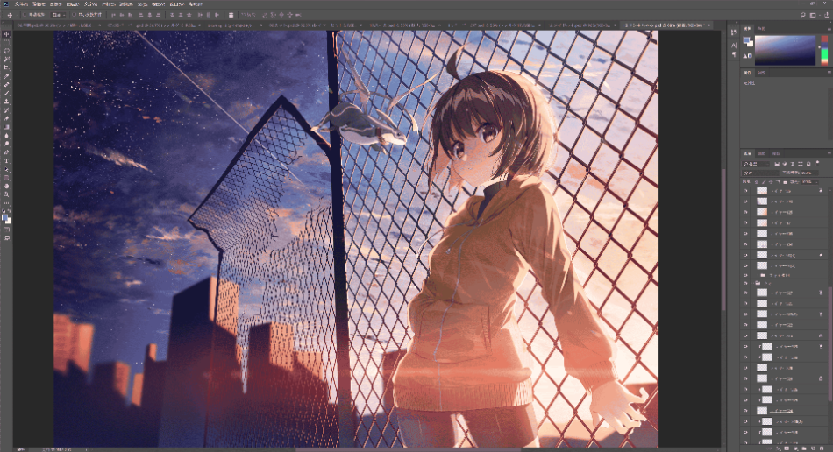Image resolution: width=833 pixels, height=452 pixels.
Task: Click the lock transparent pixels icon
Action: pyautogui.click(x=757, y=182)
